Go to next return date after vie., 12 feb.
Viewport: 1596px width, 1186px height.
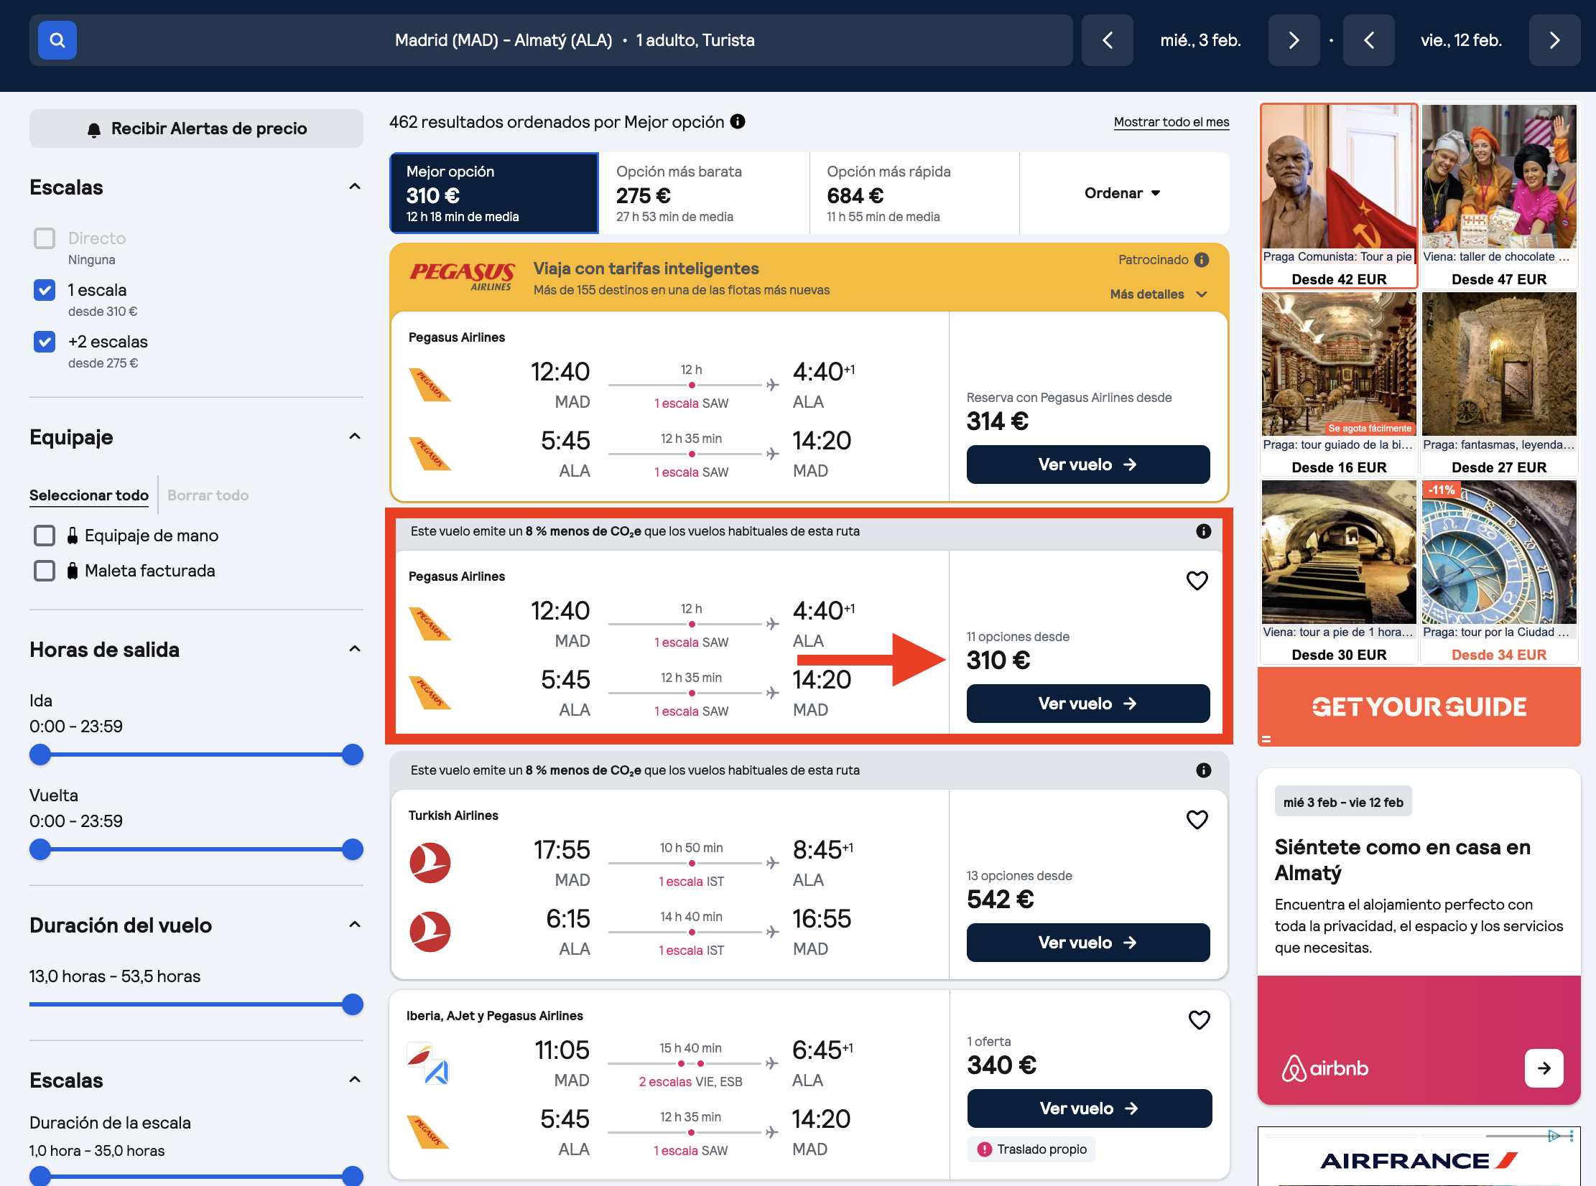pyautogui.click(x=1554, y=40)
